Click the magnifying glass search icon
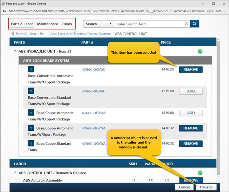Screen dimensions: 229x192 194,24
